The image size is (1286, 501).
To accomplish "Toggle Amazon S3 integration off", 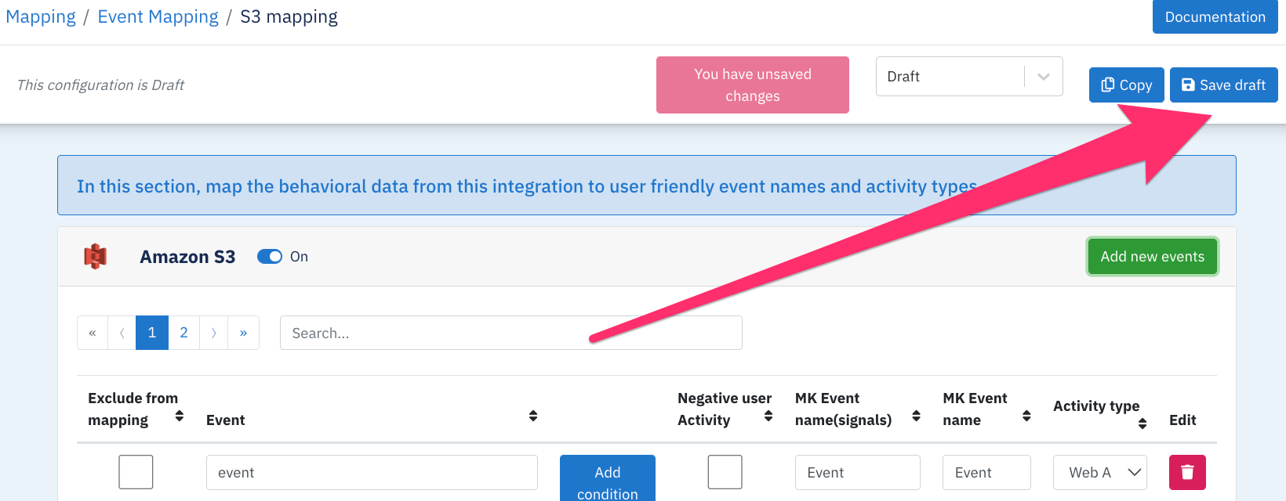I will click(x=270, y=257).
